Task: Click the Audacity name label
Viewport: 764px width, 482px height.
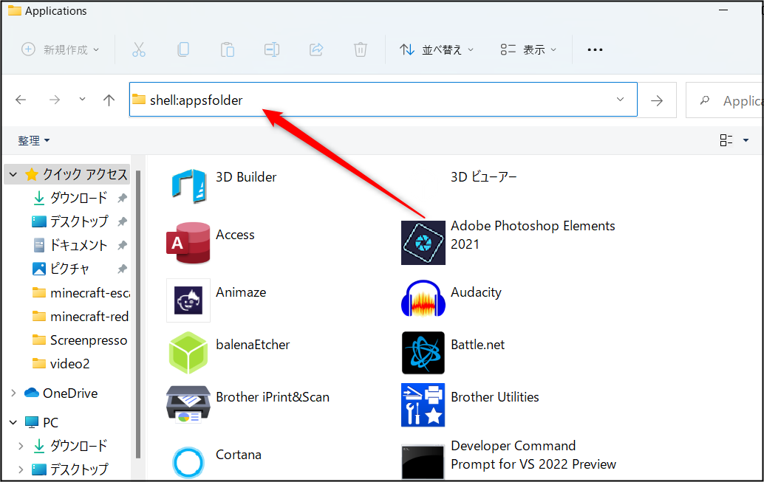Action: point(476,292)
